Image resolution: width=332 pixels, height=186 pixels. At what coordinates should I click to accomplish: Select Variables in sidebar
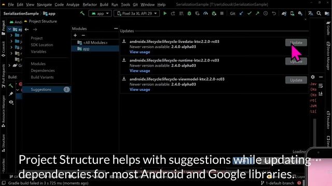tap(38, 52)
